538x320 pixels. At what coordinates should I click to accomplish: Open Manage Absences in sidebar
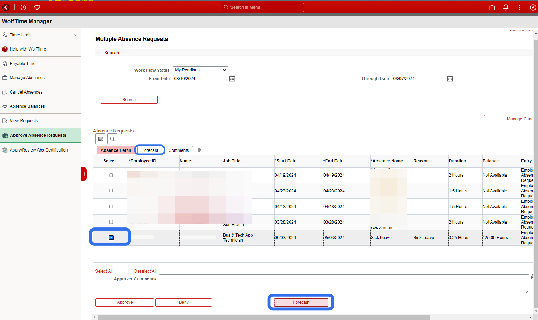41,78
